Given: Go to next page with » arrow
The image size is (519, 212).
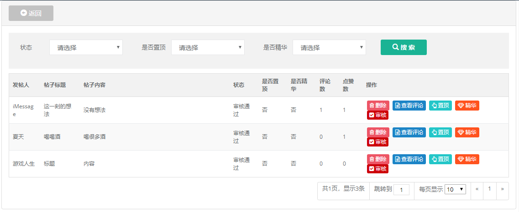Looking at the screenshot, I should click(x=503, y=189).
